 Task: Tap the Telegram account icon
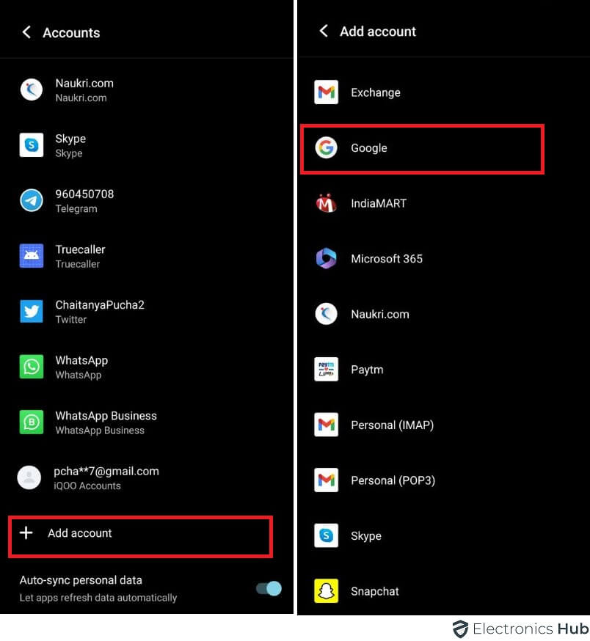(x=32, y=200)
